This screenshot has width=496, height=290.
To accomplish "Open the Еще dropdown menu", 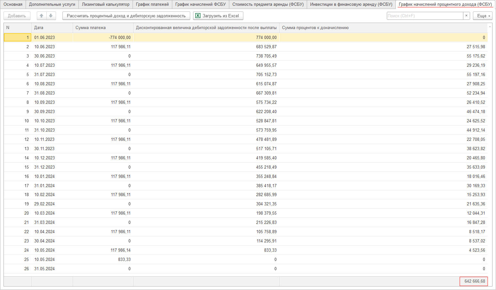I will coord(483,16).
